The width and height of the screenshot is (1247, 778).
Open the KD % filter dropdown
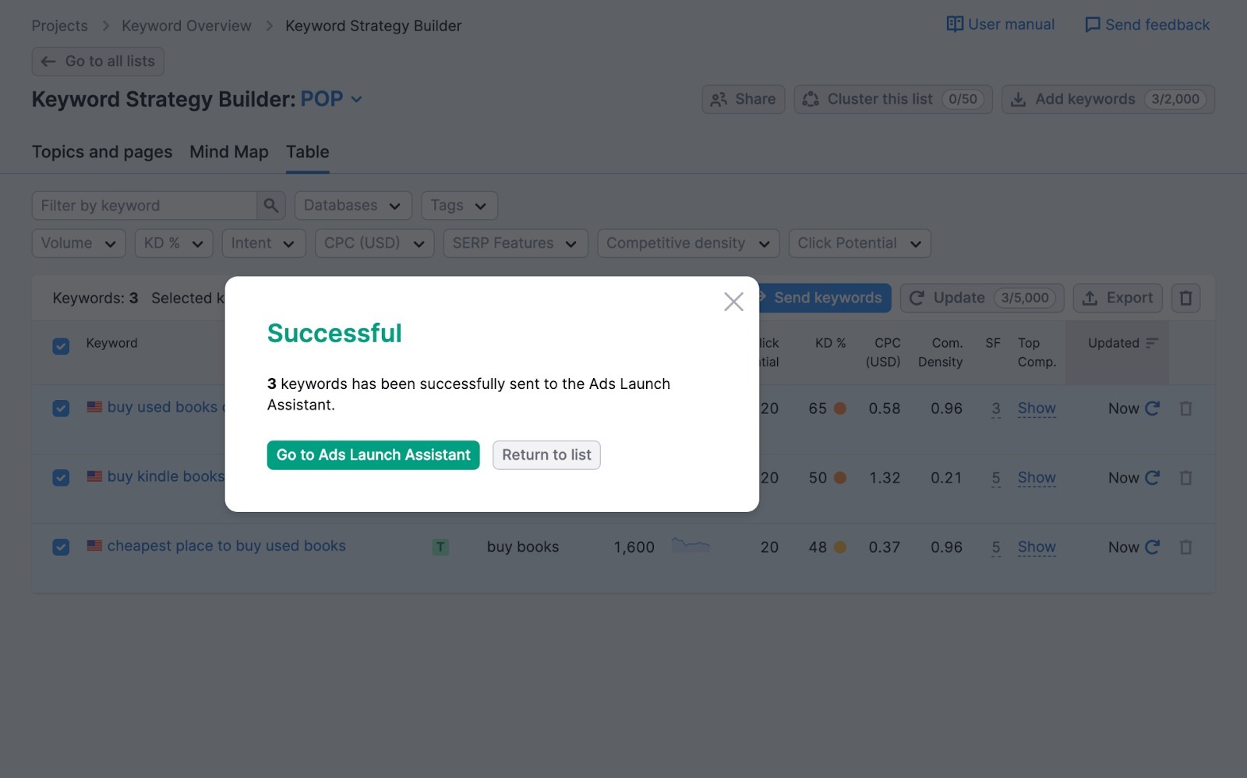(x=174, y=243)
